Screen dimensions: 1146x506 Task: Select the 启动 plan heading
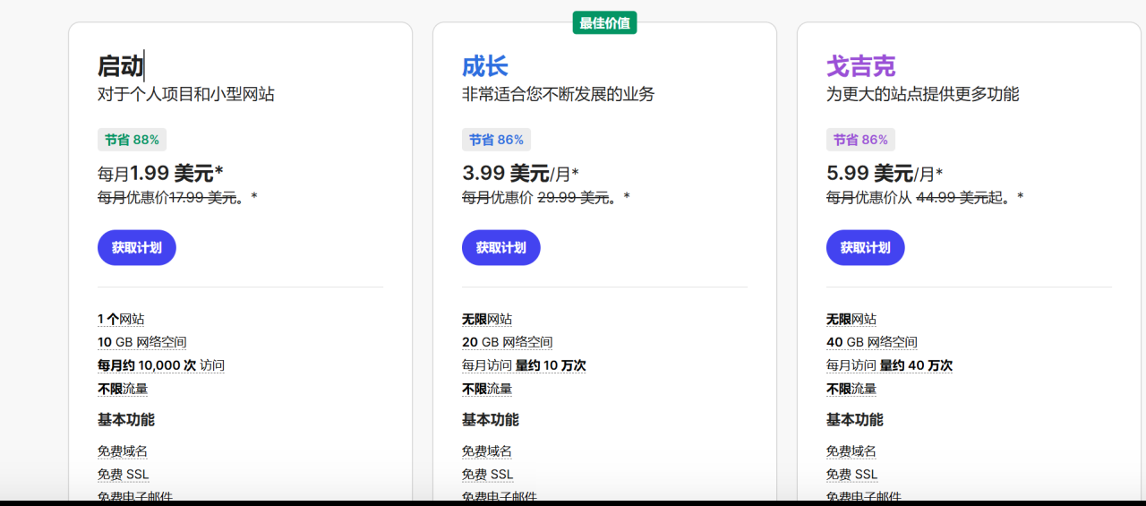click(120, 66)
